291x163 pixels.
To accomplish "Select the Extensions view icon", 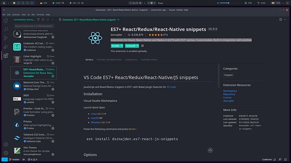I will coord(6,55).
